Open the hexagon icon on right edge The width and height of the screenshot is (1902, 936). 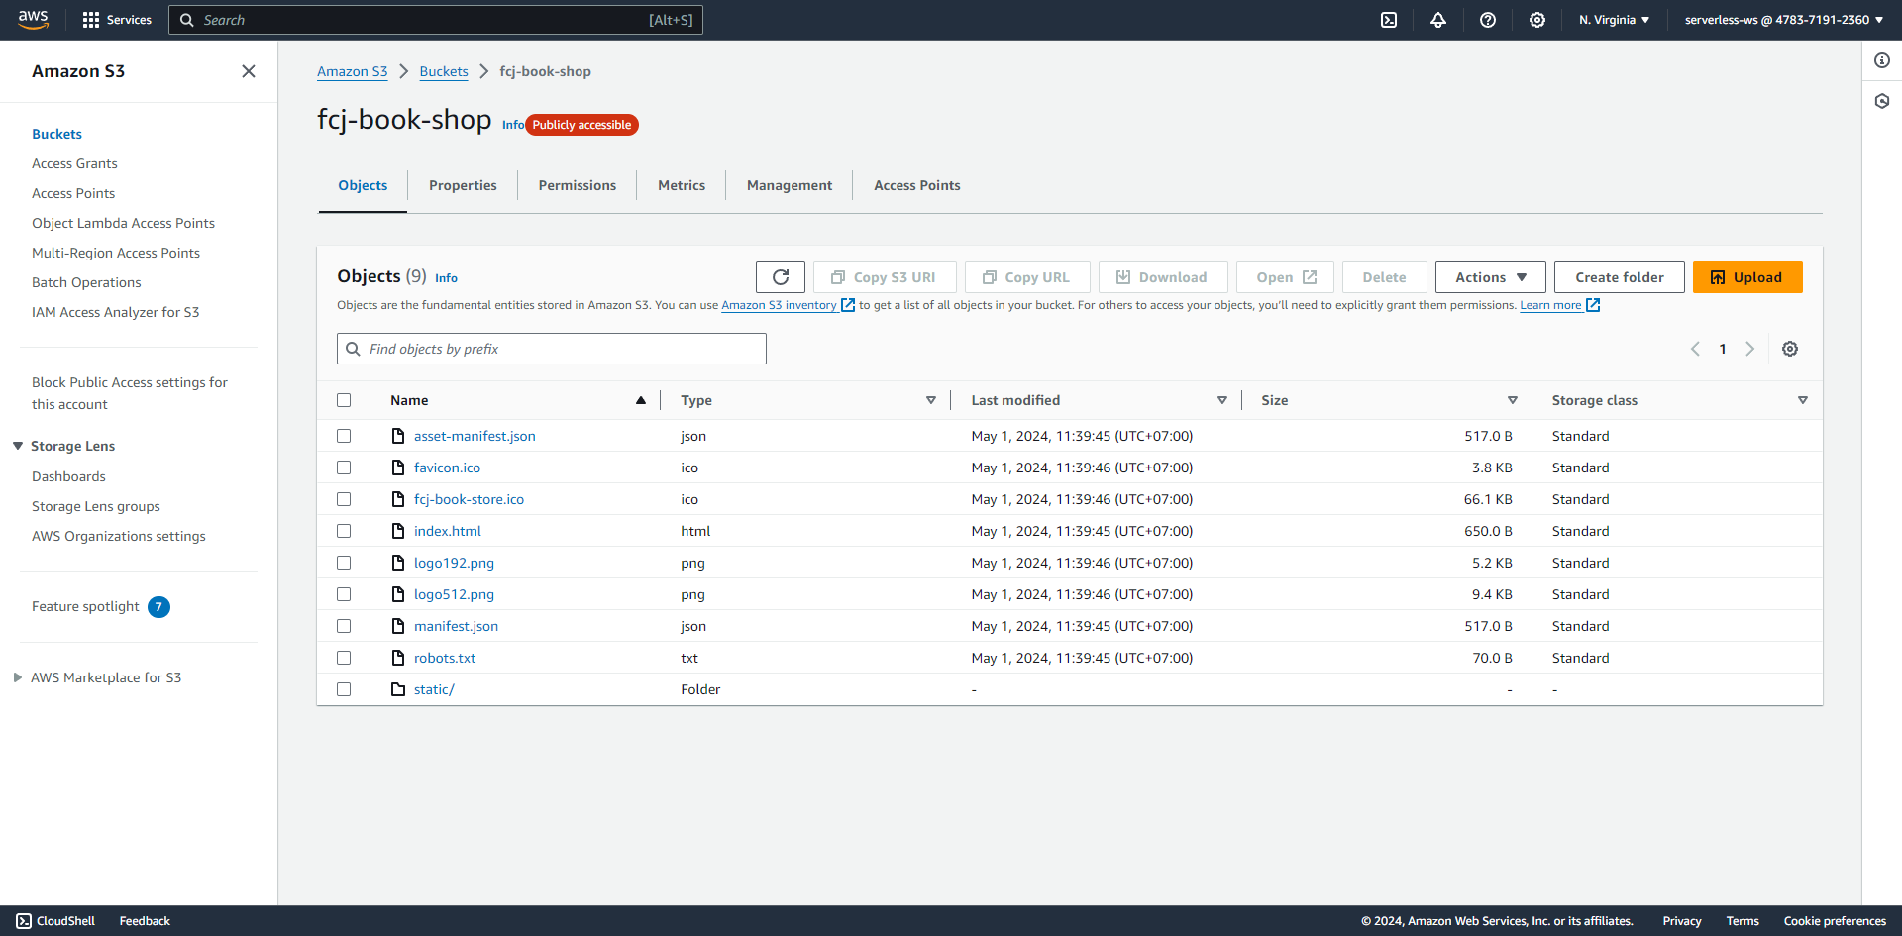point(1882,101)
